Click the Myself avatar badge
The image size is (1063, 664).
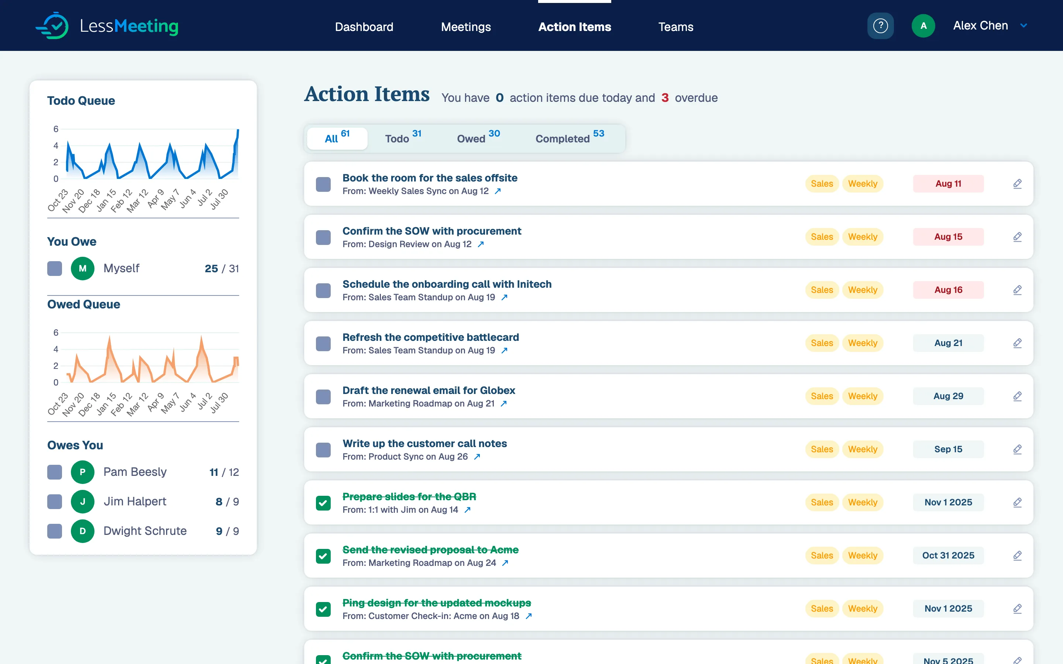pyautogui.click(x=83, y=268)
